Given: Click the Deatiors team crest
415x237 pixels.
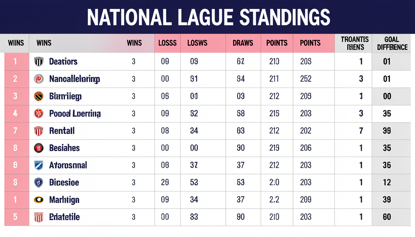Looking at the screenshot, I should (39, 61).
